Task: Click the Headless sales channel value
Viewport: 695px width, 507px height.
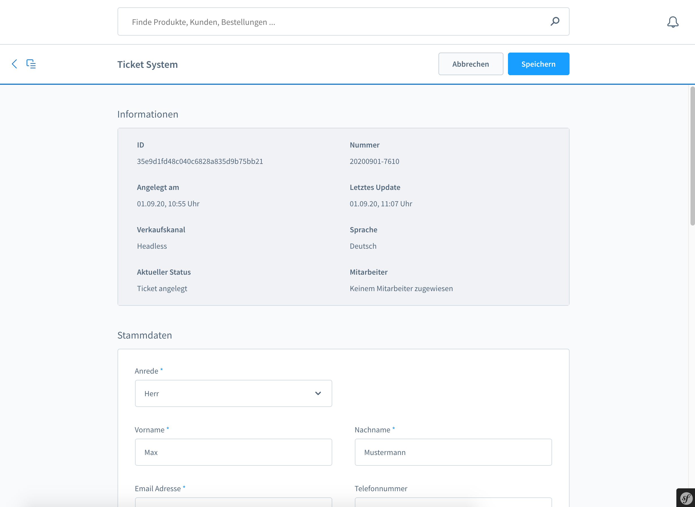Action: pos(152,246)
